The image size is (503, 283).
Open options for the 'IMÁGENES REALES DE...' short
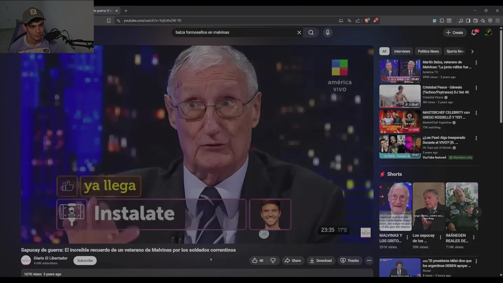(x=474, y=237)
